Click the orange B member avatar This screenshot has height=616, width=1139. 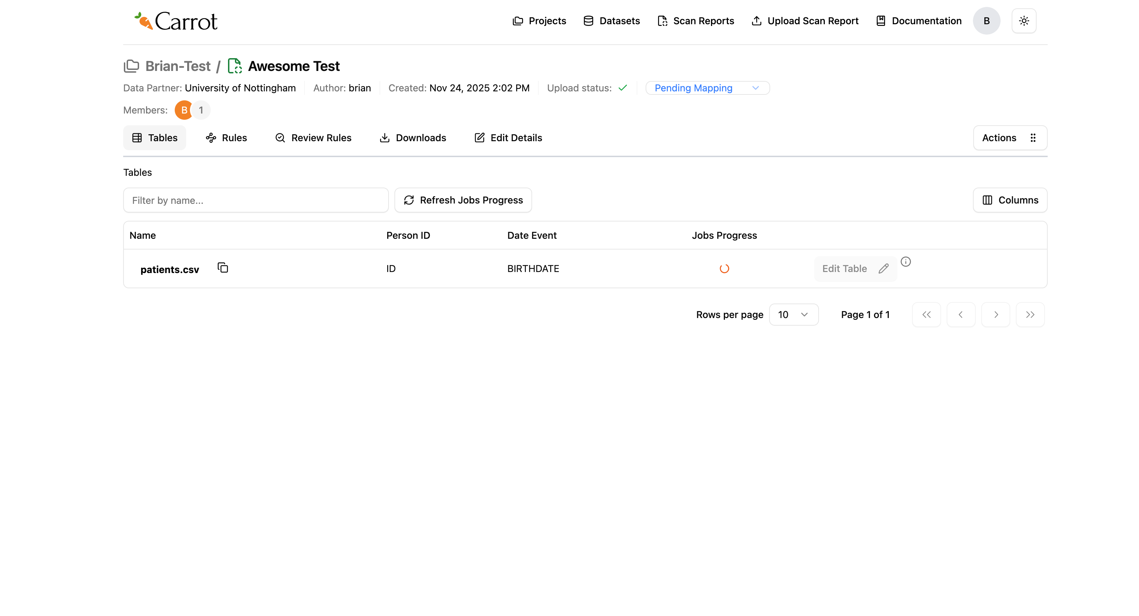tap(183, 110)
